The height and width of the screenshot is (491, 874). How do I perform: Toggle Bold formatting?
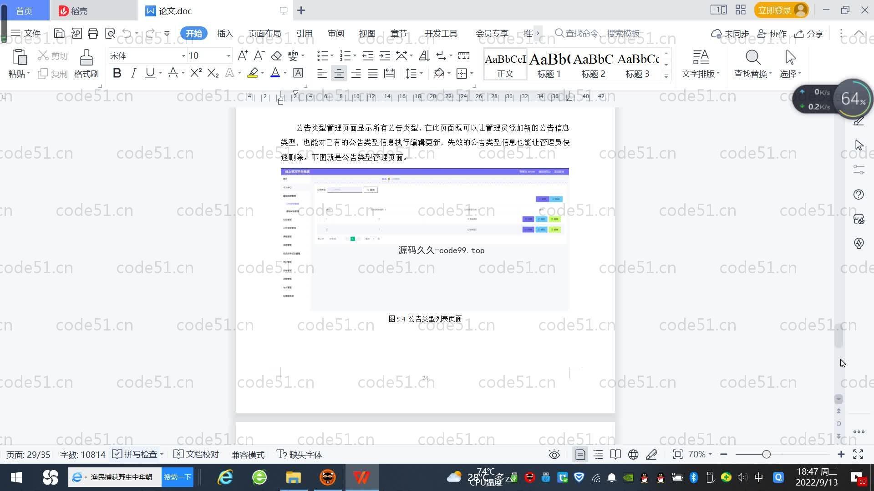click(117, 73)
